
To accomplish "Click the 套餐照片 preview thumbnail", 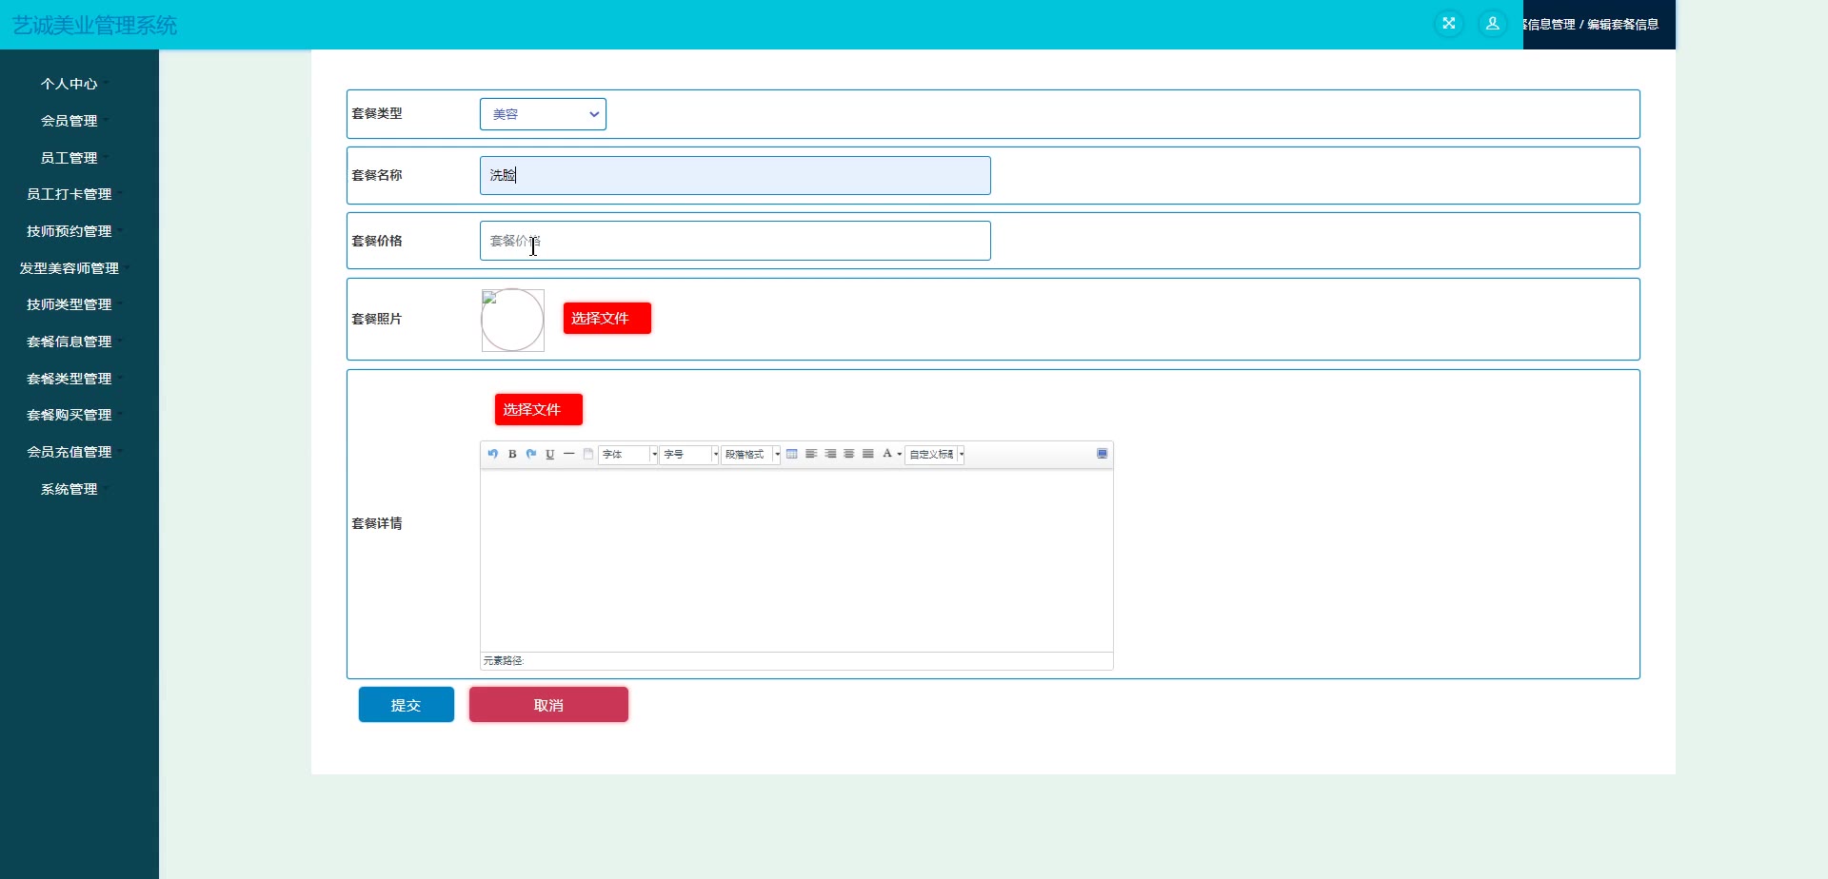I will tap(513, 321).
